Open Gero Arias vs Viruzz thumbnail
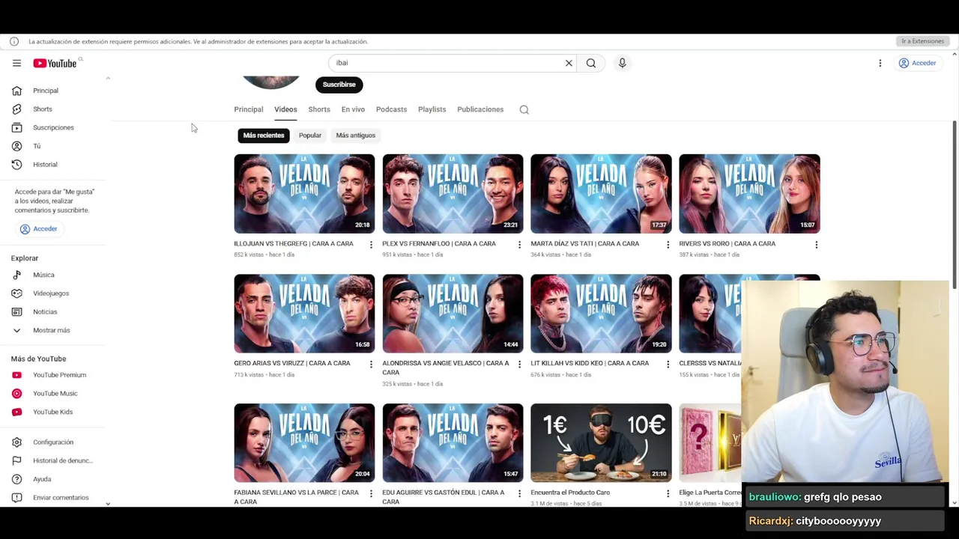This screenshot has height=539, width=959. [304, 314]
